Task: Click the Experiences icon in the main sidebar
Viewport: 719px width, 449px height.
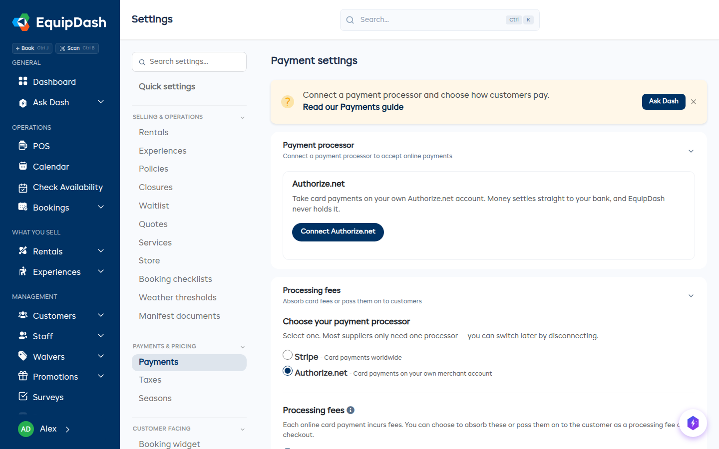Action: point(23,271)
